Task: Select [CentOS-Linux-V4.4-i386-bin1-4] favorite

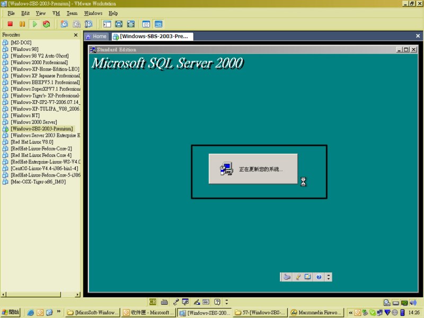Action: click(45, 169)
